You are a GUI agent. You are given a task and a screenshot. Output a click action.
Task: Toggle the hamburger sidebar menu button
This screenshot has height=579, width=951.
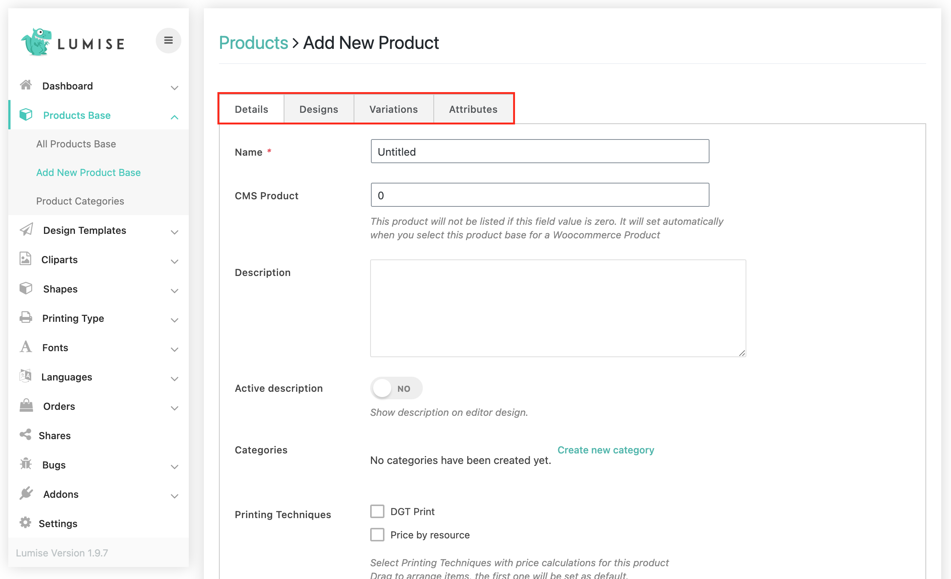tap(168, 40)
